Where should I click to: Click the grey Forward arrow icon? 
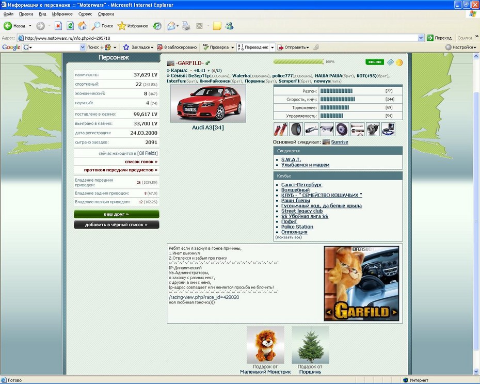[40, 26]
